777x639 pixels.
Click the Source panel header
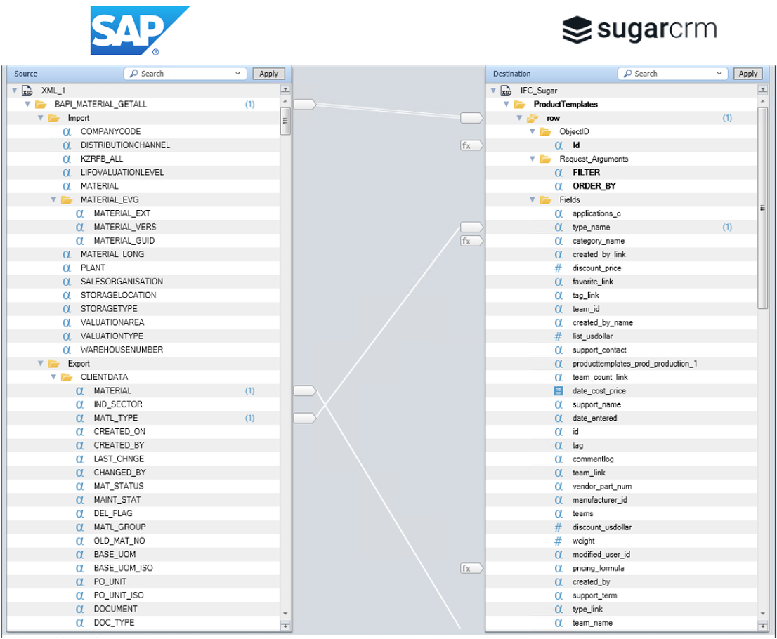[x=26, y=74]
